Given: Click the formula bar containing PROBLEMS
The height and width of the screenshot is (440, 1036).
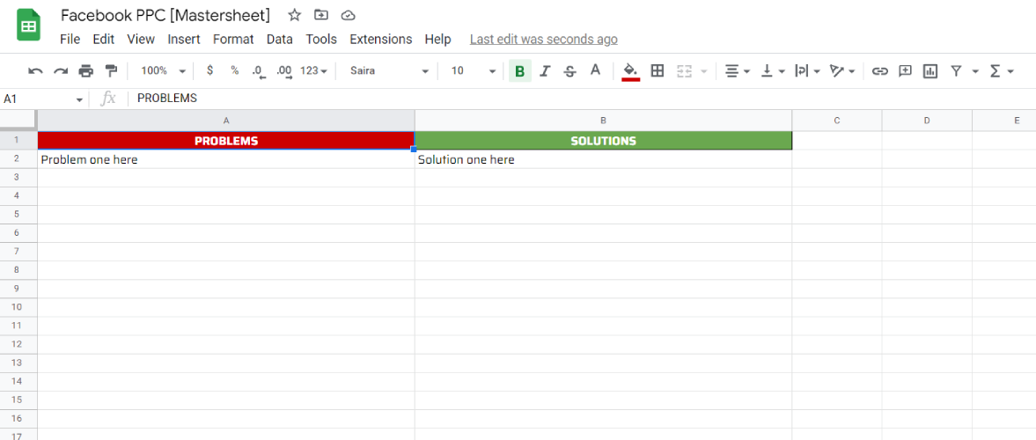Looking at the screenshot, I should point(582,99).
